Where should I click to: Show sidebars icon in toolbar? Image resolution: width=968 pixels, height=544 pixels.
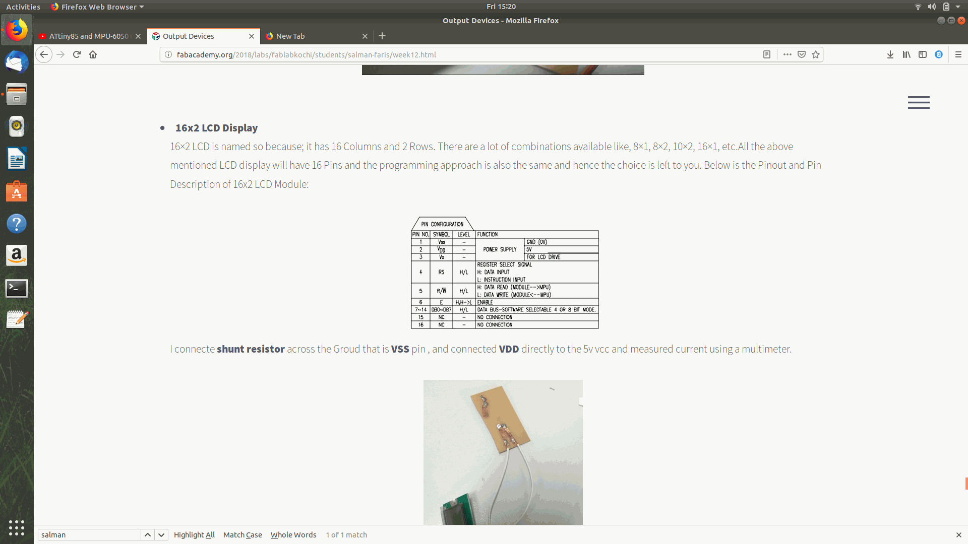923,54
